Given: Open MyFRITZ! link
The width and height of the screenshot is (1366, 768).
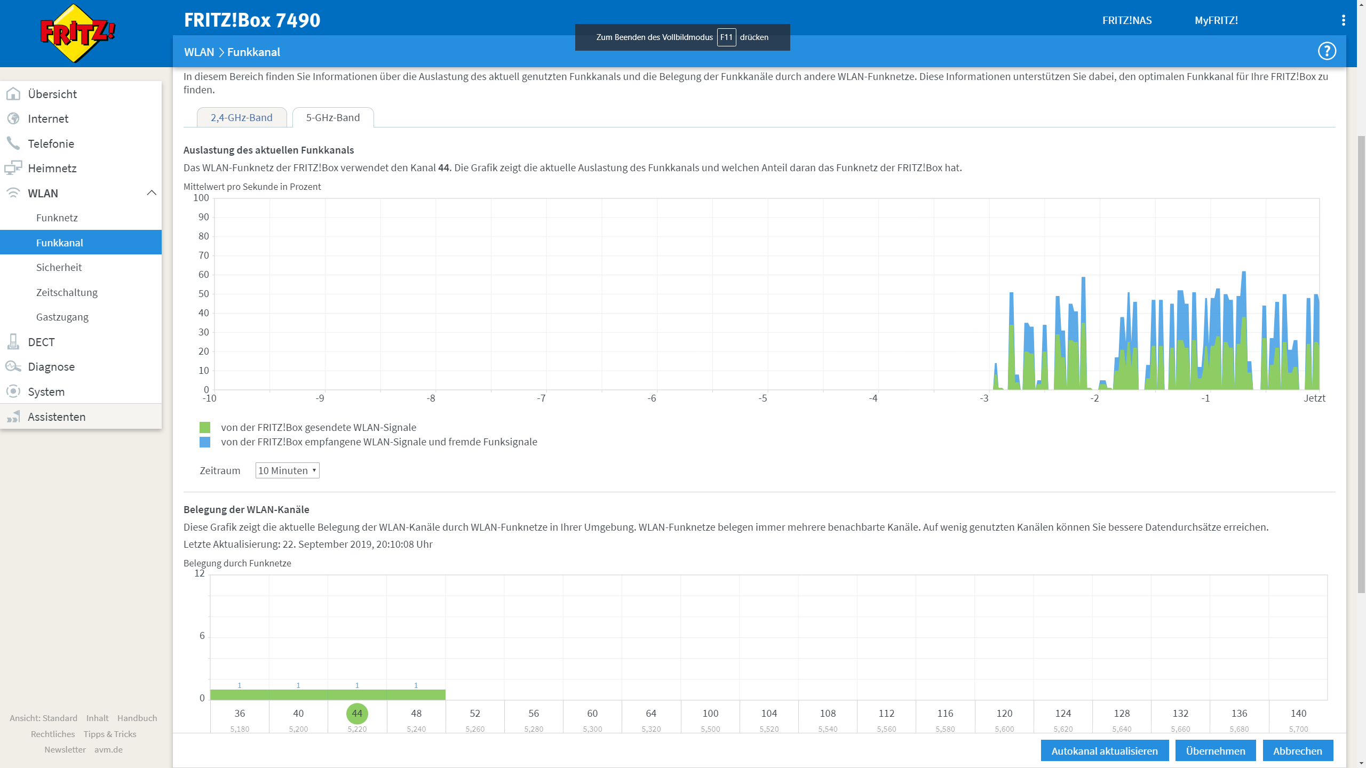Looking at the screenshot, I should click(x=1216, y=20).
